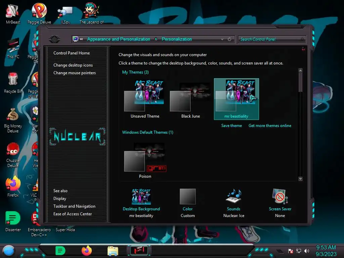
Task: Open This PC desktop icon
Action: (x=13, y=48)
